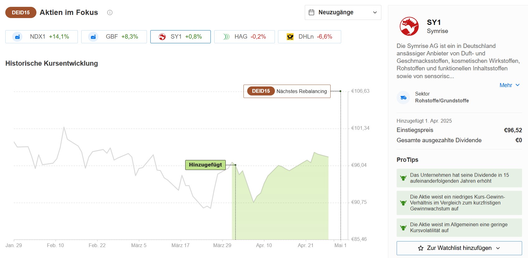Click the ProTip about geringe Kursvolatilität
Viewport: 528px width, 258px height.
[459, 228]
